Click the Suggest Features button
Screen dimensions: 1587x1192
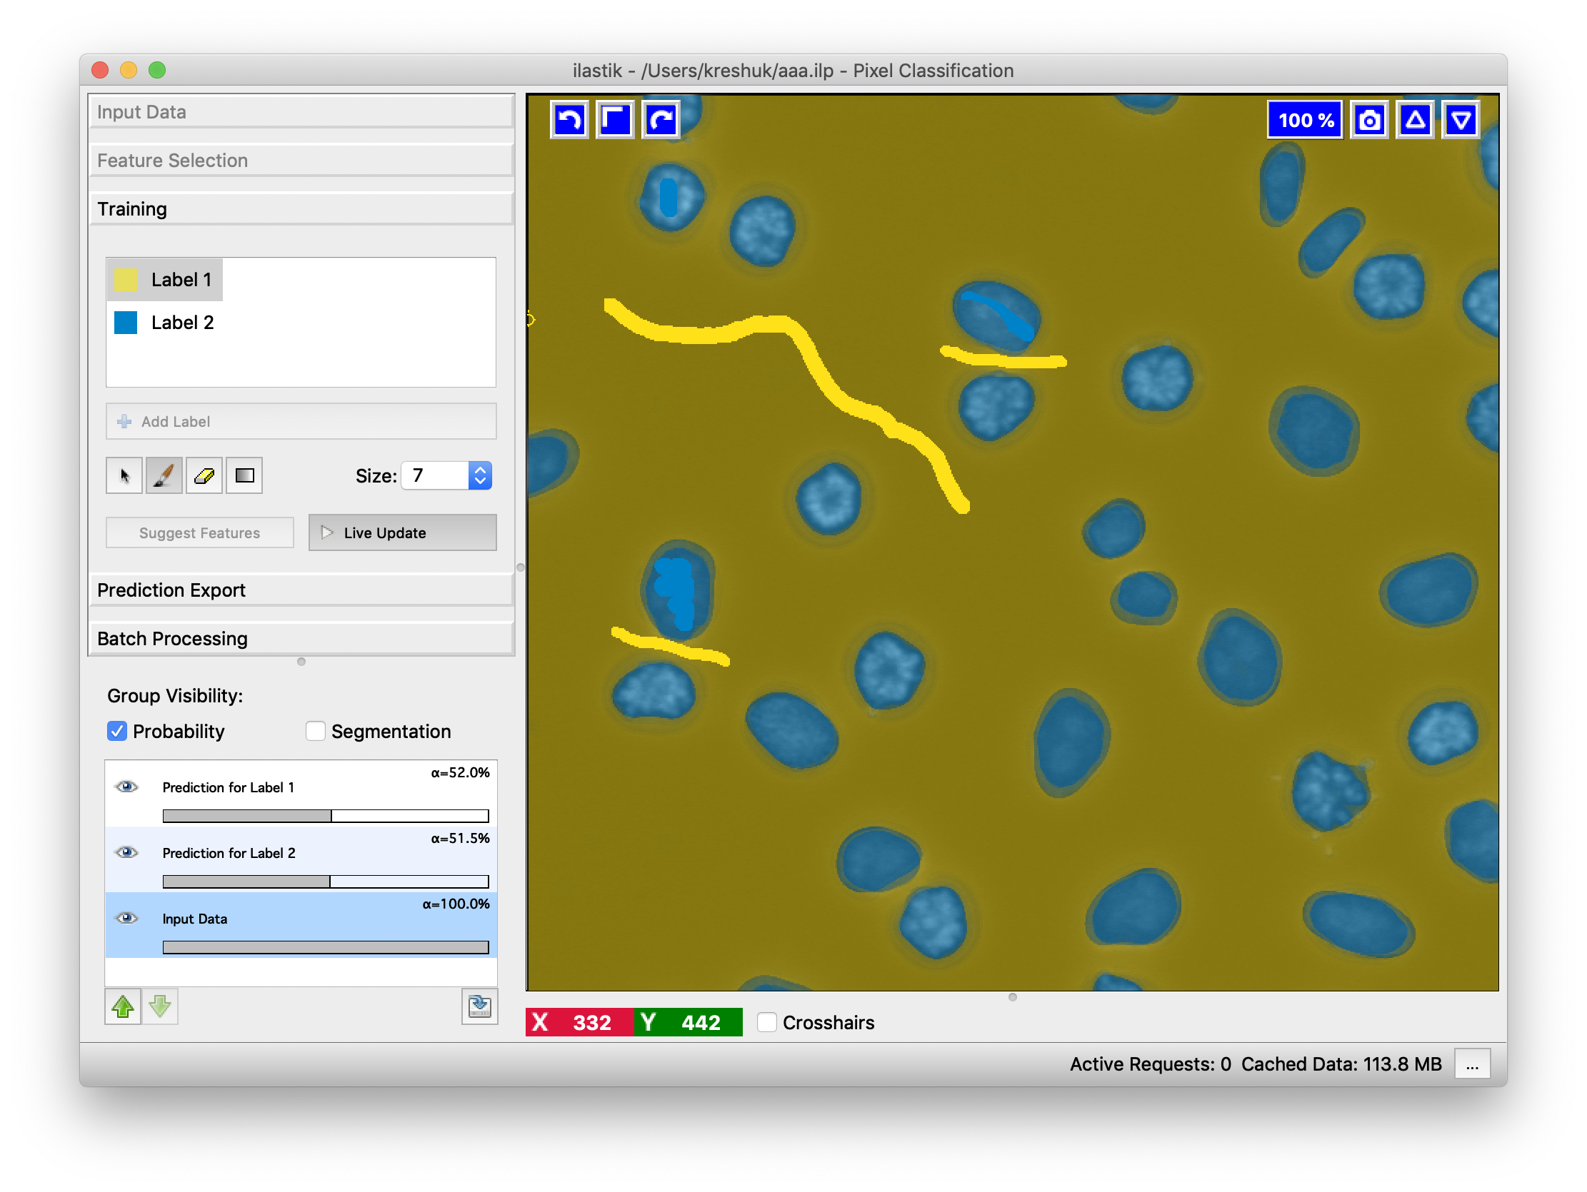click(x=200, y=533)
